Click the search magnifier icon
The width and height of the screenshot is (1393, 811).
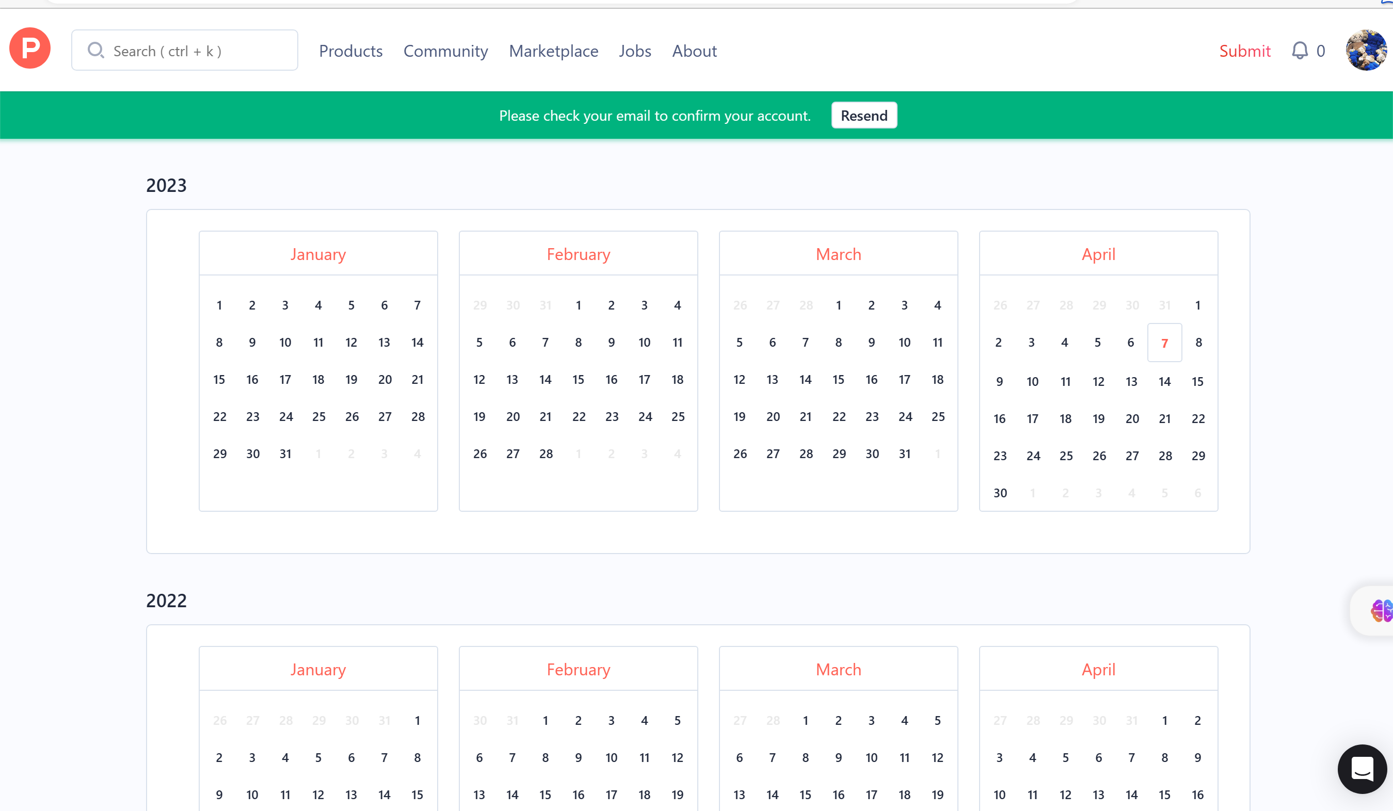pyautogui.click(x=95, y=51)
